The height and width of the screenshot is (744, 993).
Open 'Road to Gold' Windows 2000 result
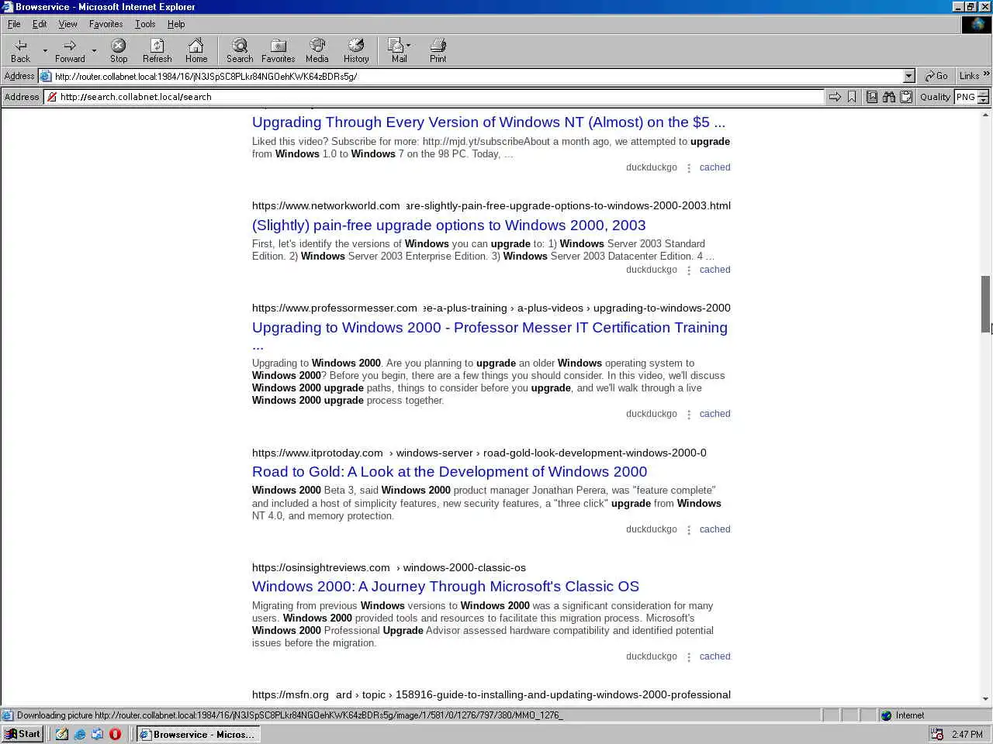click(449, 472)
